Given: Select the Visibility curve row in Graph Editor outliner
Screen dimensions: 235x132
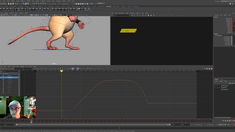Looking at the screenshot, I should click(9, 76).
